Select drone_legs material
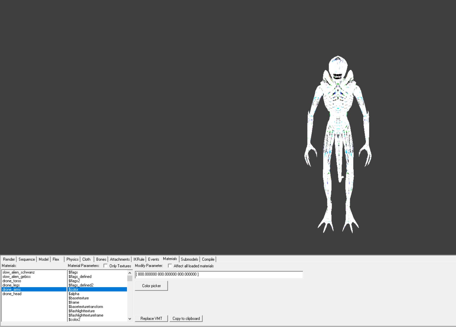 coord(34,285)
